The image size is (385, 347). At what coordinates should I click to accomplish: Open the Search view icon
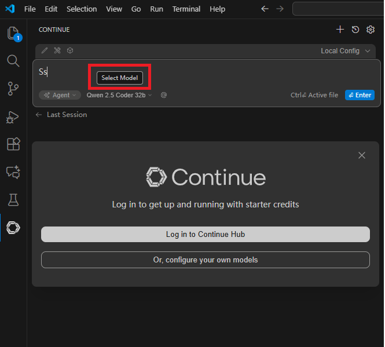pos(13,61)
